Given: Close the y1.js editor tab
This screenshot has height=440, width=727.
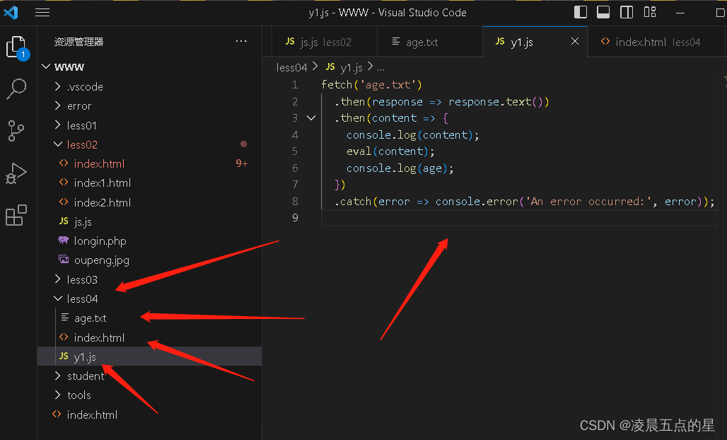Looking at the screenshot, I should (x=574, y=41).
